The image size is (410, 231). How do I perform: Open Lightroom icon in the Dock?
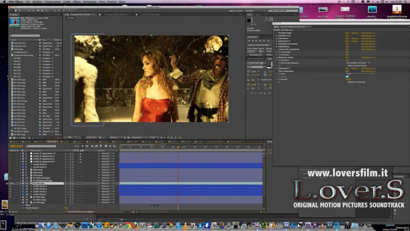click(x=330, y=225)
